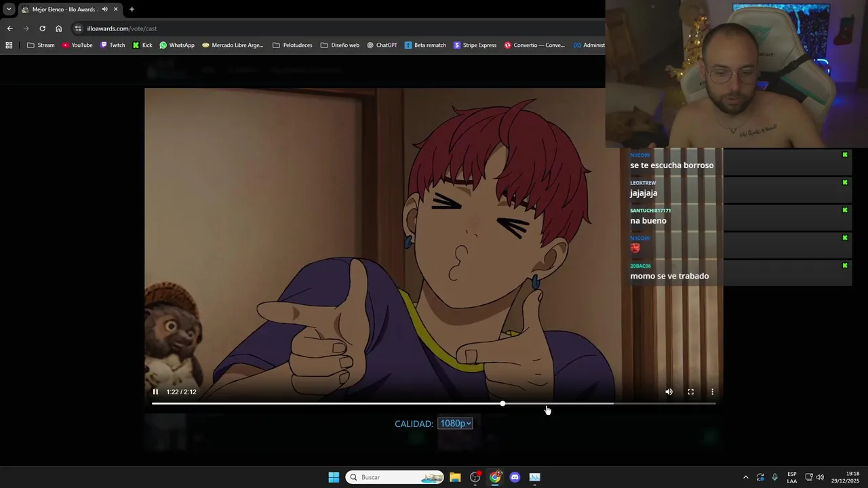Expand the hidden system tray icons chevron
The width and height of the screenshot is (868, 488).
coord(746,477)
